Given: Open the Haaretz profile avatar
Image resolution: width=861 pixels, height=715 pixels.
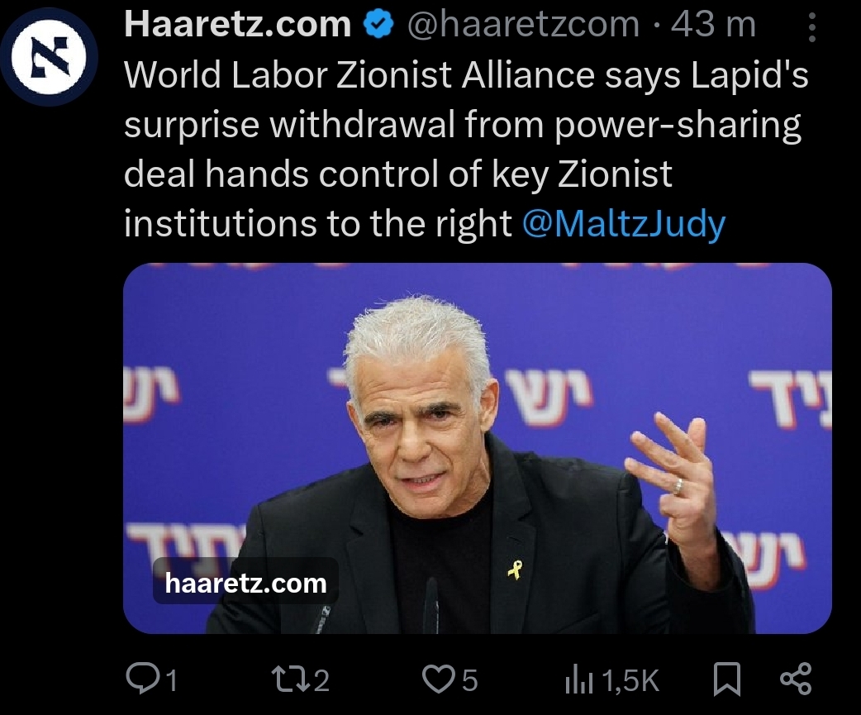Looking at the screenshot, I should pos(50,56).
